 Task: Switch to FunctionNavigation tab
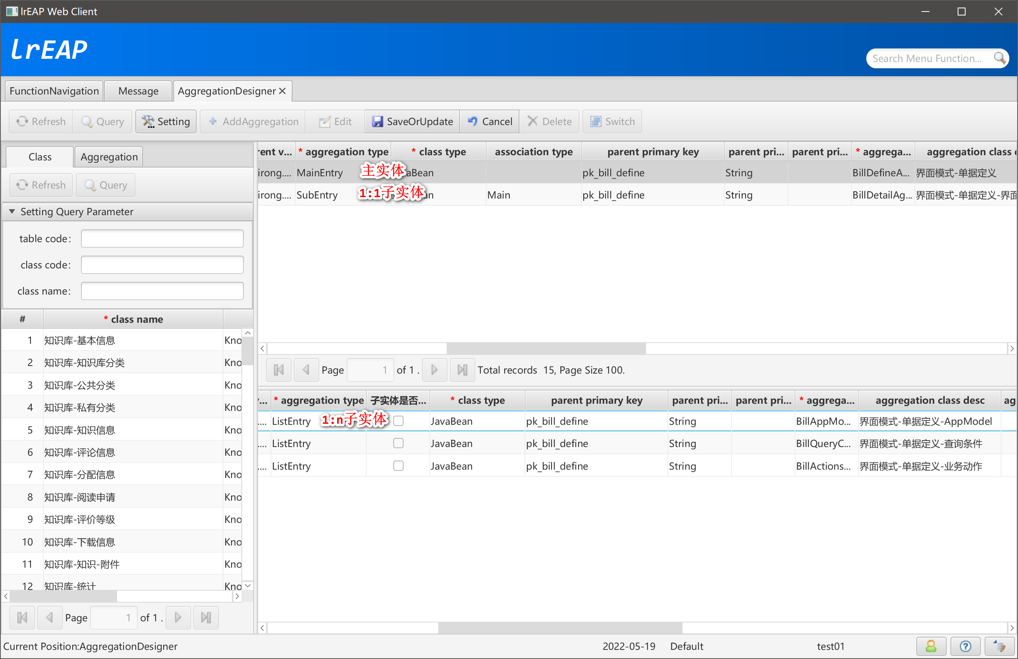pyautogui.click(x=54, y=91)
